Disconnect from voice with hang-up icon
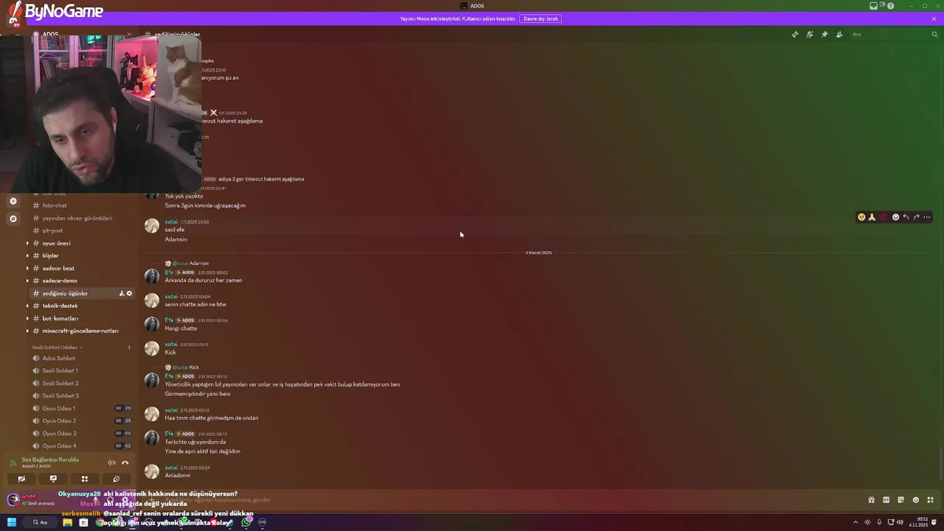944x531 pixels. (x=125, y=462)
